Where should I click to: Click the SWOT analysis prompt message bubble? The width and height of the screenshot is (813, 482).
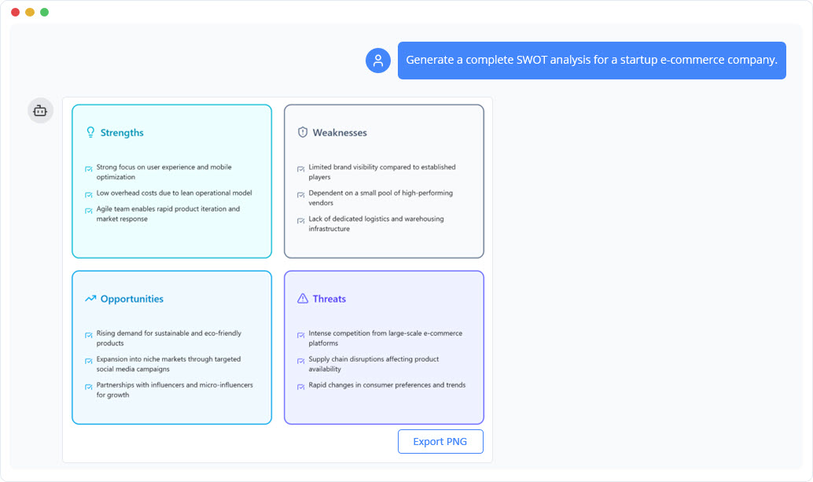point(593,60)
